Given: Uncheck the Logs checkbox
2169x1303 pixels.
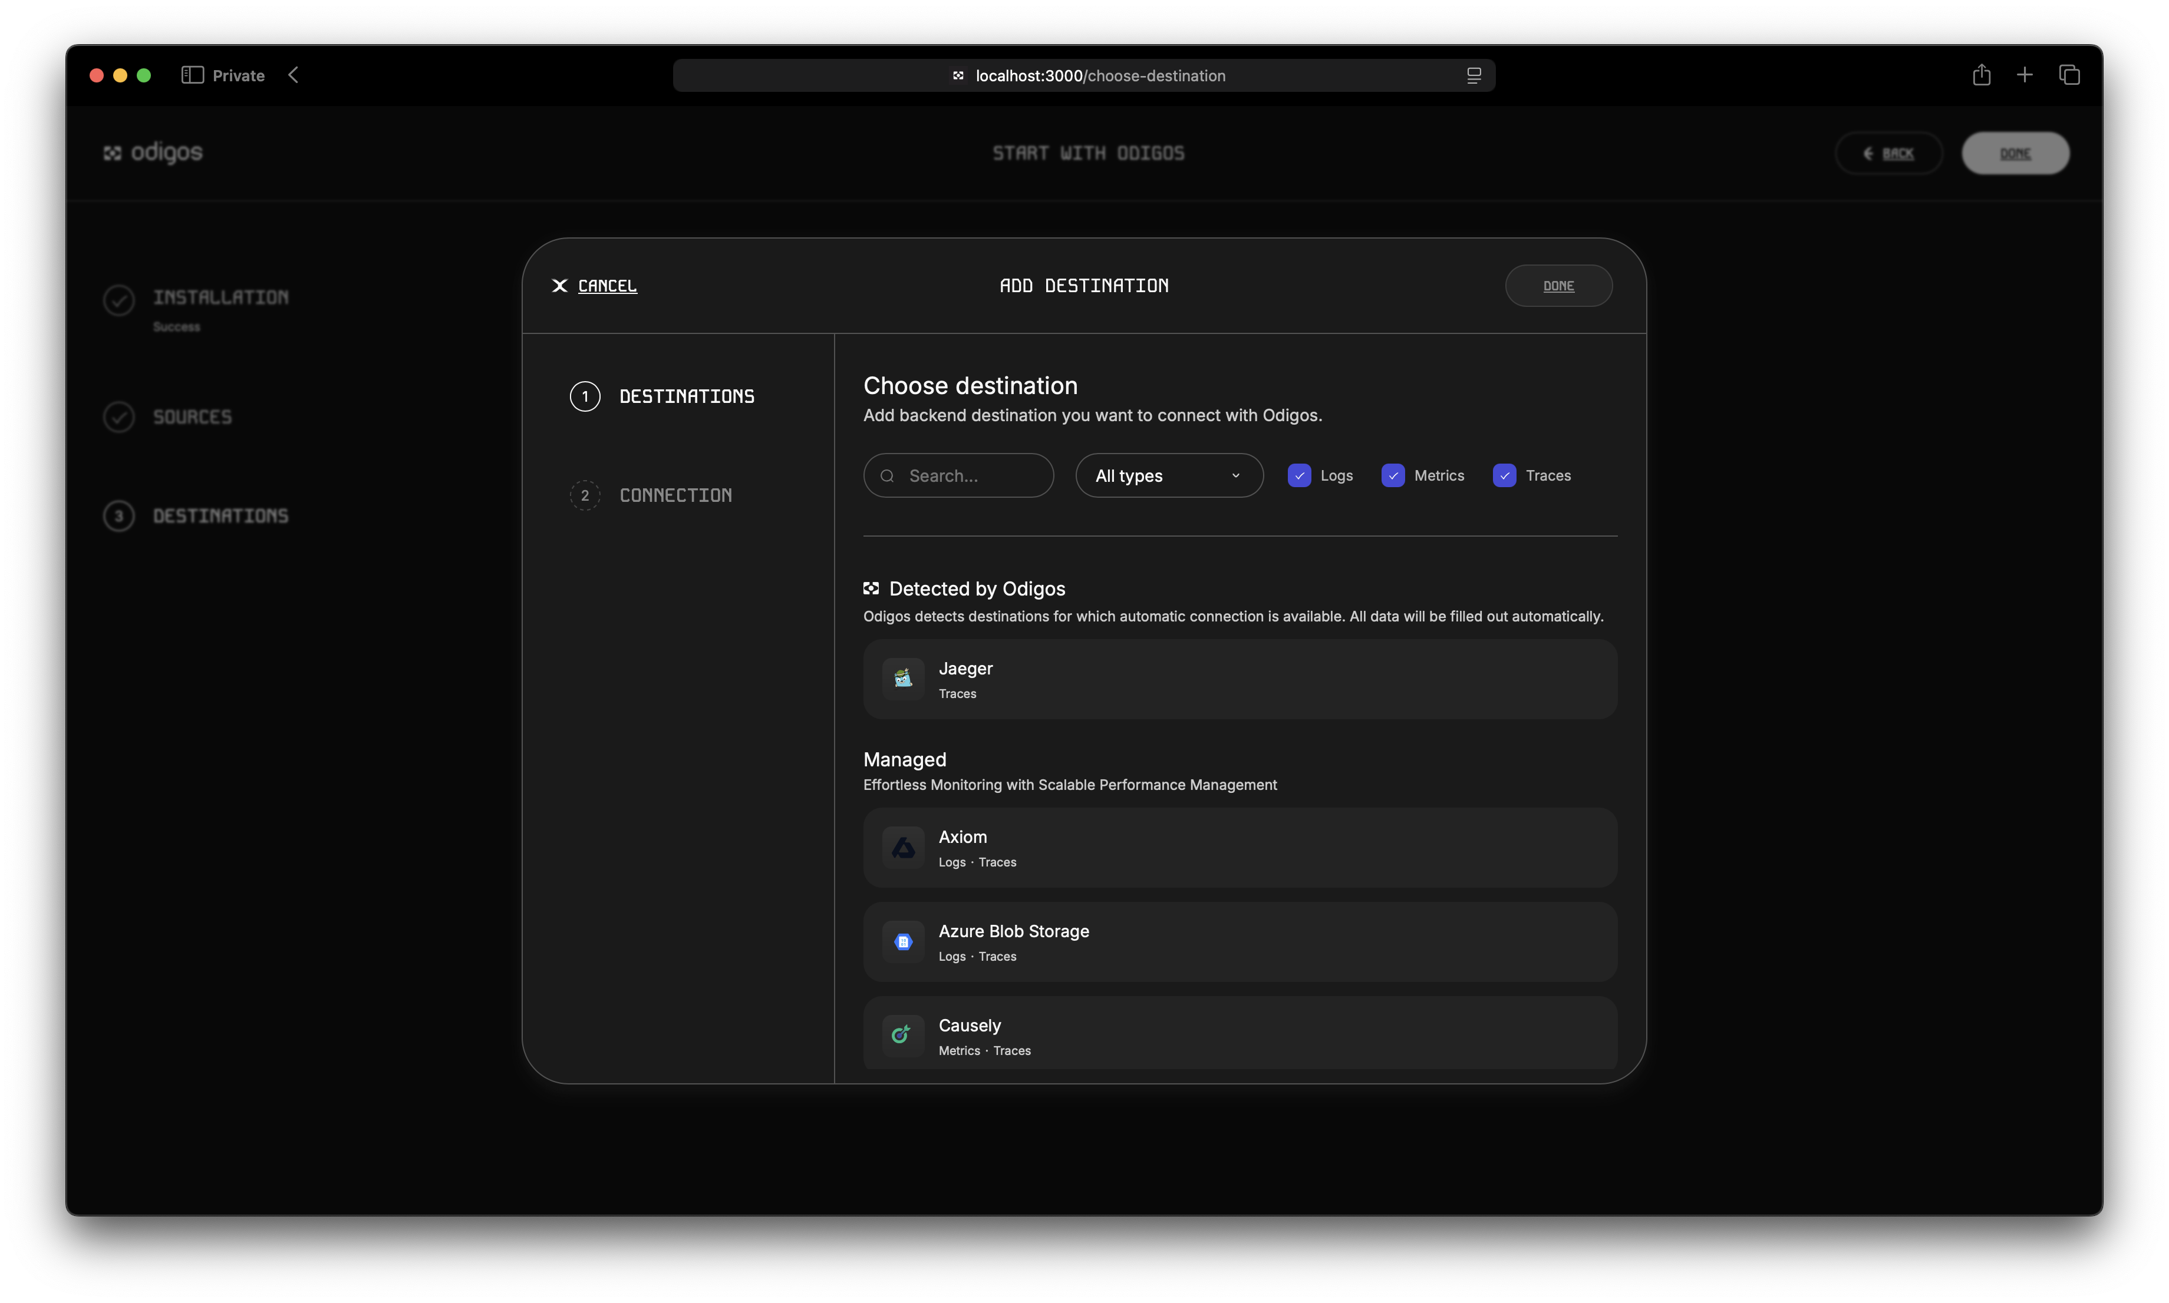Looking at the screenshot, I should (1299, 476).
